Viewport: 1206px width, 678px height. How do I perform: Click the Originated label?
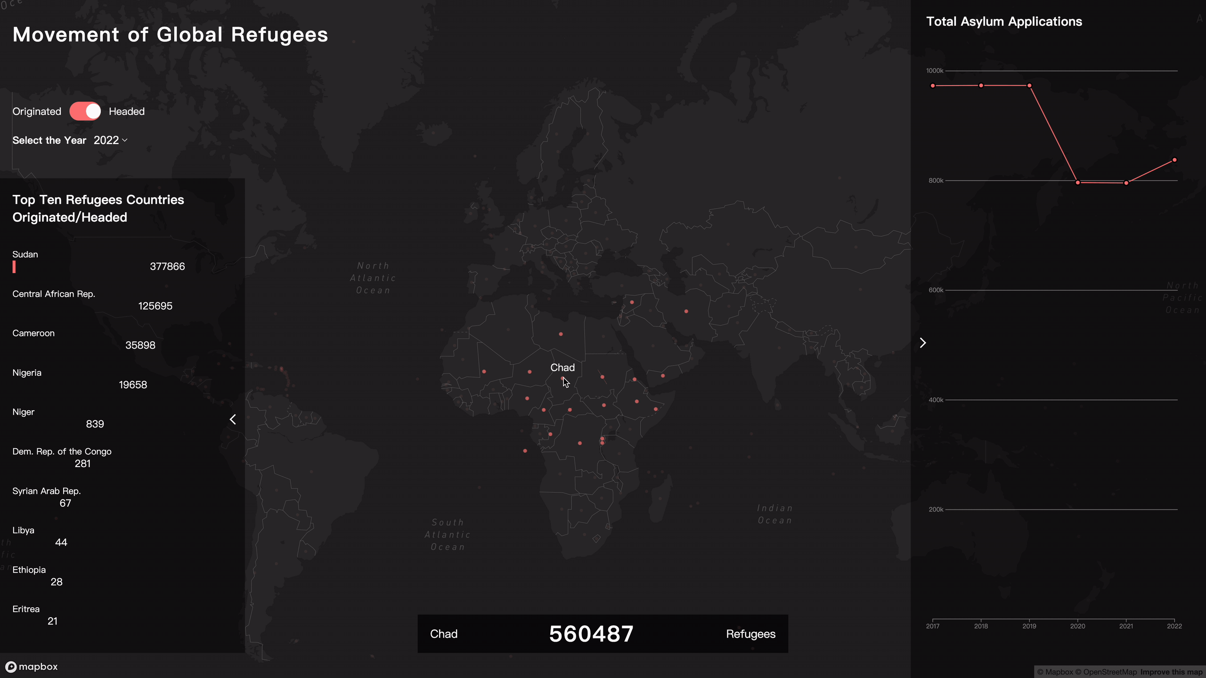(x=37, y=112)
